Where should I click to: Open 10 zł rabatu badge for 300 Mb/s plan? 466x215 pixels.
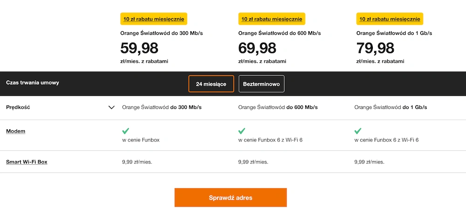[x=154, y=19]
